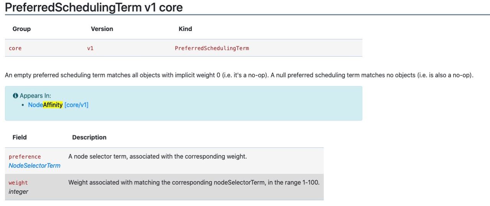Click the v1 version value
Image resolution: width=490 pixels, height=206 pixels.
click(x=90, y=48)
